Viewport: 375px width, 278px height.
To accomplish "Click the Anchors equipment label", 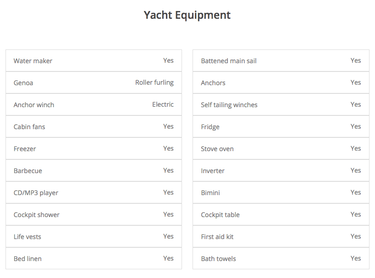I will click(213, 83).
